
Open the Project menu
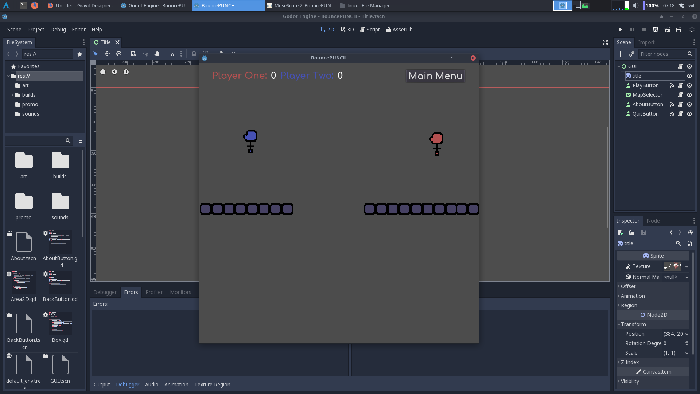36,30
